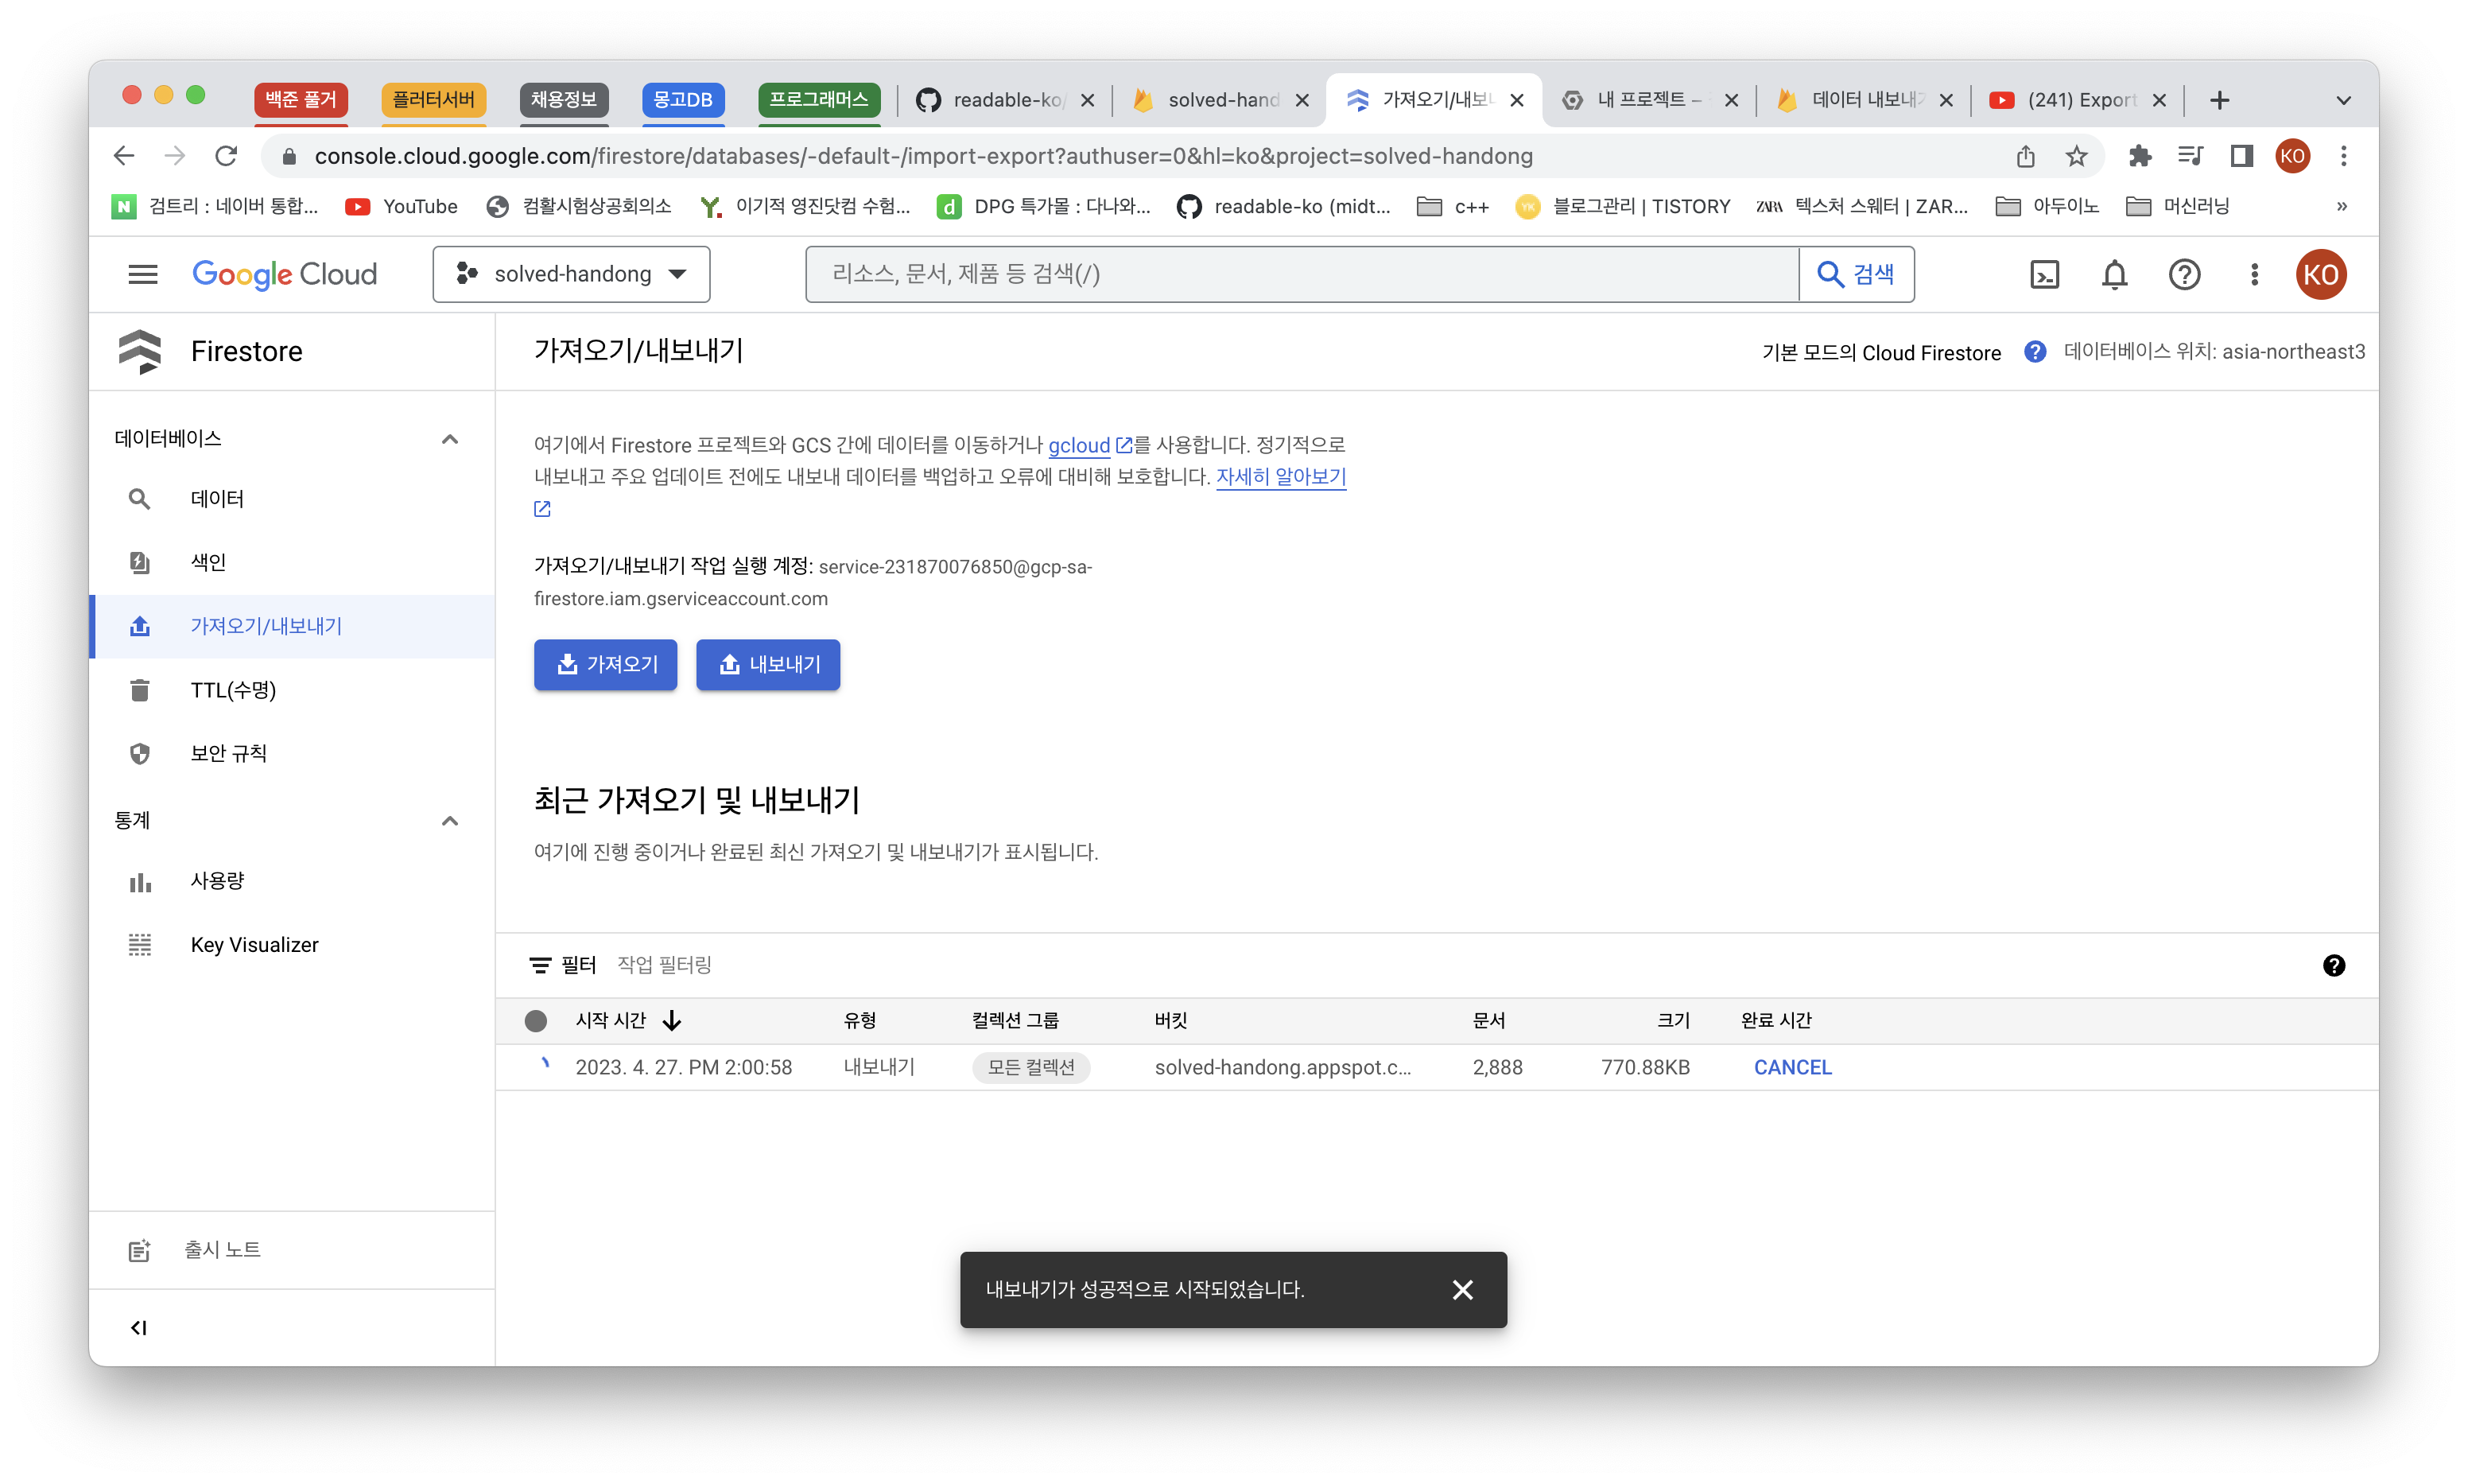
Task: Click the 모든 컬렉션 chip in the job row
Action: click(x=1030, y=1067)
